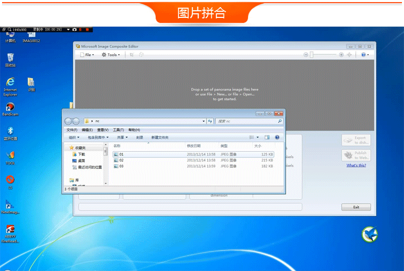Click the address bar showing nc
Screen dimensions: 404x271
click(x=145, y=121)
